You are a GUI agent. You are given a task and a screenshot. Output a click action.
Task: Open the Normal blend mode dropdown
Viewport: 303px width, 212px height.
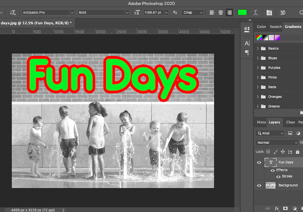click(x=277, y=143)
